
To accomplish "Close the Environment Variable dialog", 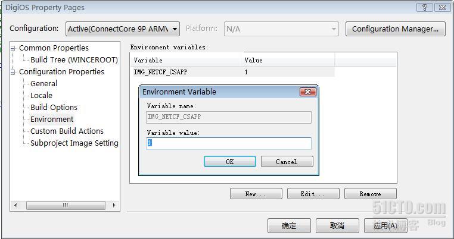I will coord(308,92).
